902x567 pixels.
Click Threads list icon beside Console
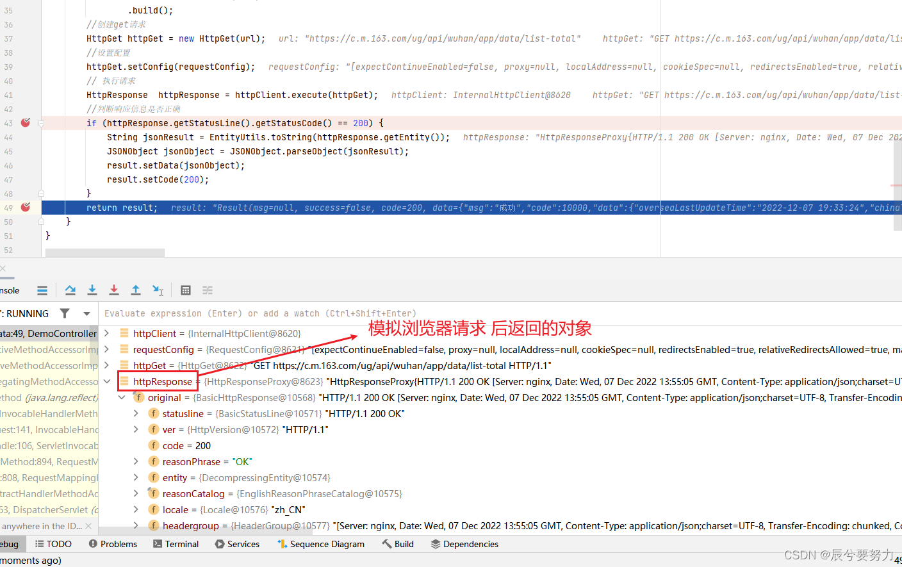(x=42, y=290)
